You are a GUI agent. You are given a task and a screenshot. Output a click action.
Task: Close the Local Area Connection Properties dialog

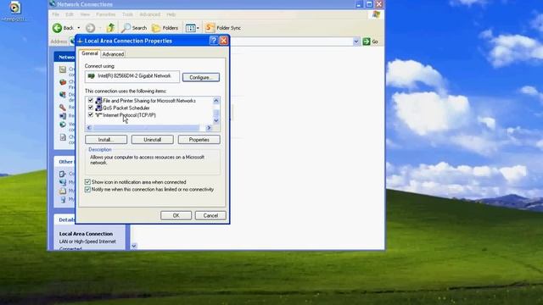tap(224, 41)
